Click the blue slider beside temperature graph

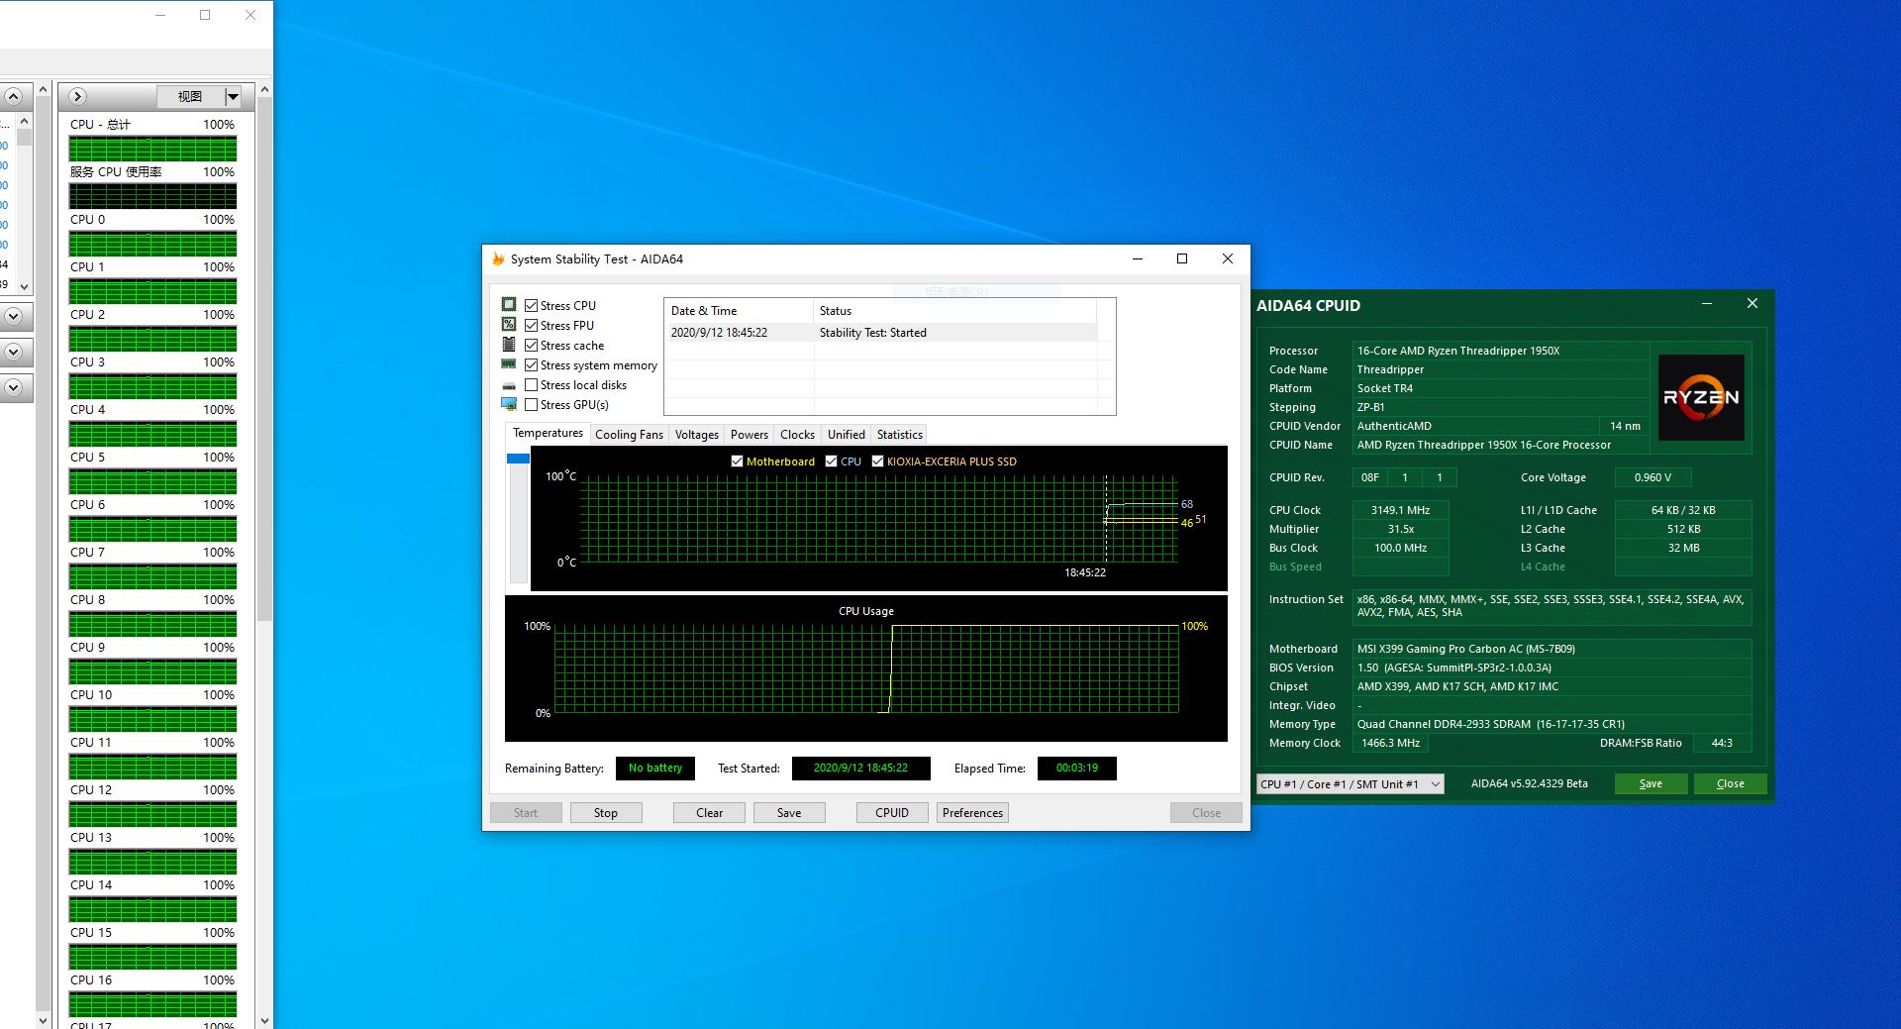coord(518,459)
